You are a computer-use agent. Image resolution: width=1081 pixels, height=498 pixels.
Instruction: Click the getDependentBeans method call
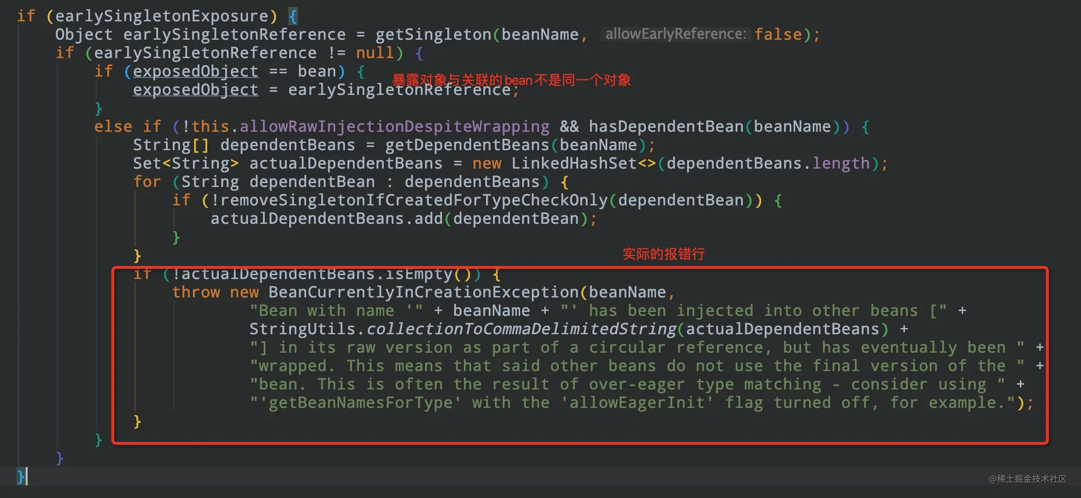(467, 145)
